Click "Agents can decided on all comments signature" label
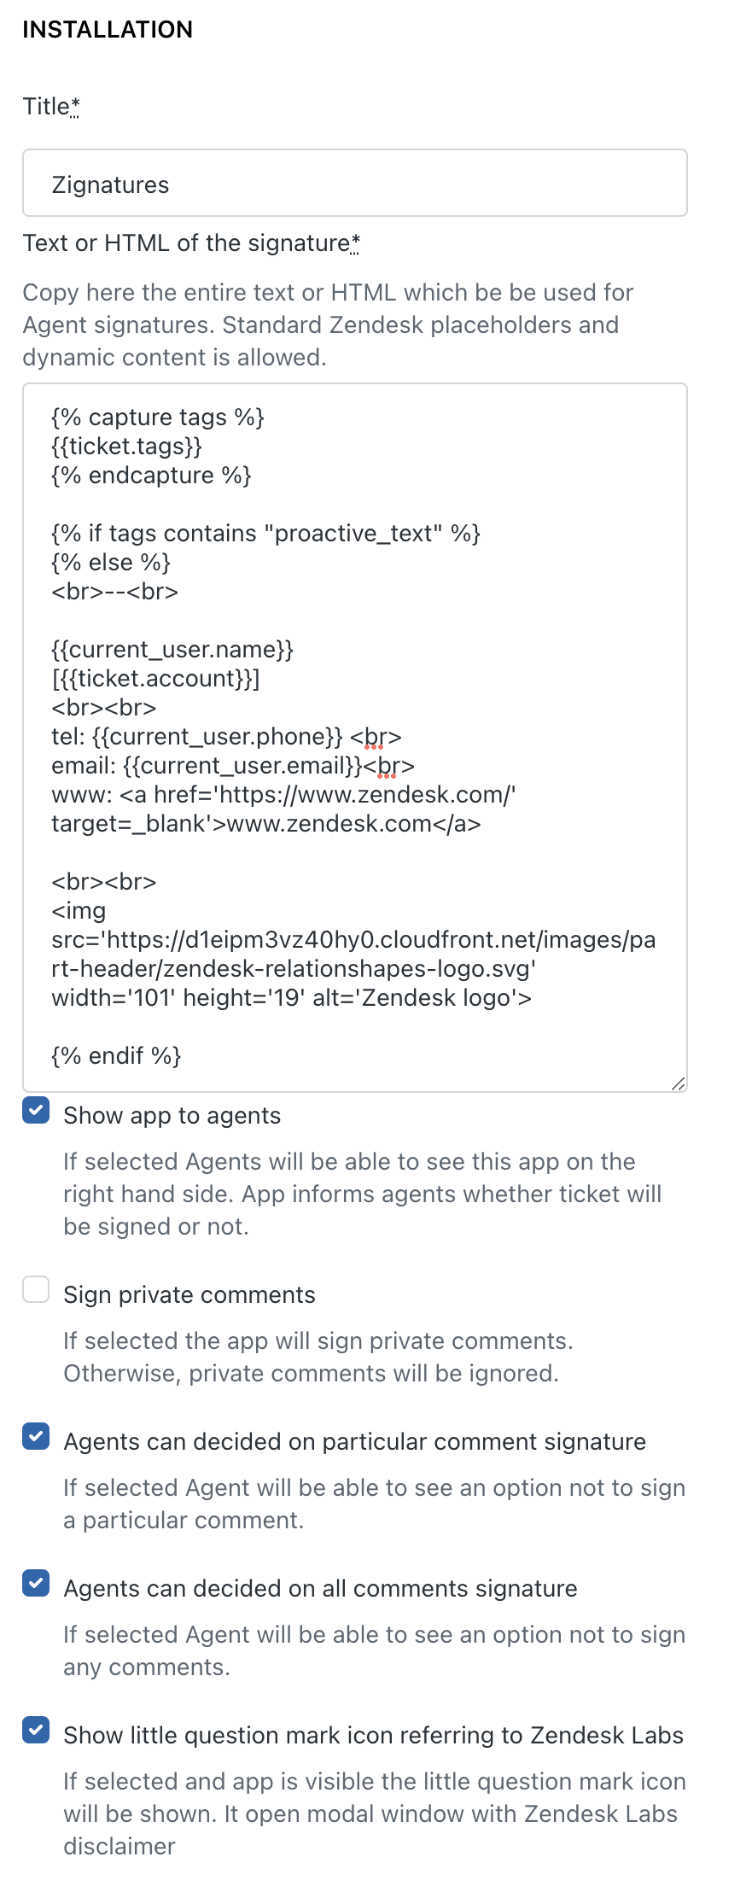 [320, 1589]
